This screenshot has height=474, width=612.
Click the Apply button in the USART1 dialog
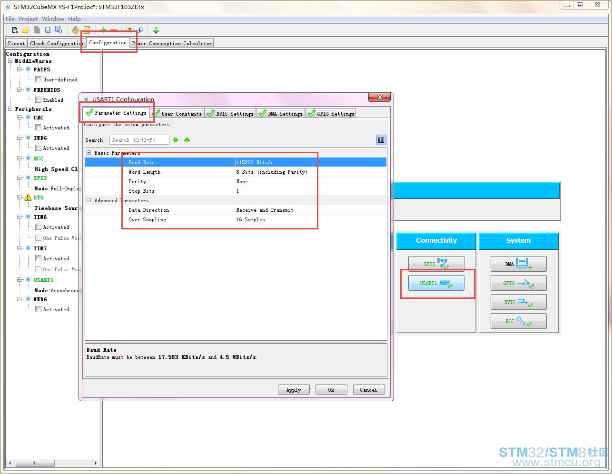pos(294,390)
